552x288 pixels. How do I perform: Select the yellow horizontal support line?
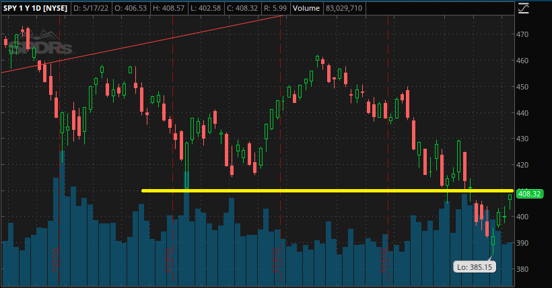pyautogui.click(x=327, y=191)
